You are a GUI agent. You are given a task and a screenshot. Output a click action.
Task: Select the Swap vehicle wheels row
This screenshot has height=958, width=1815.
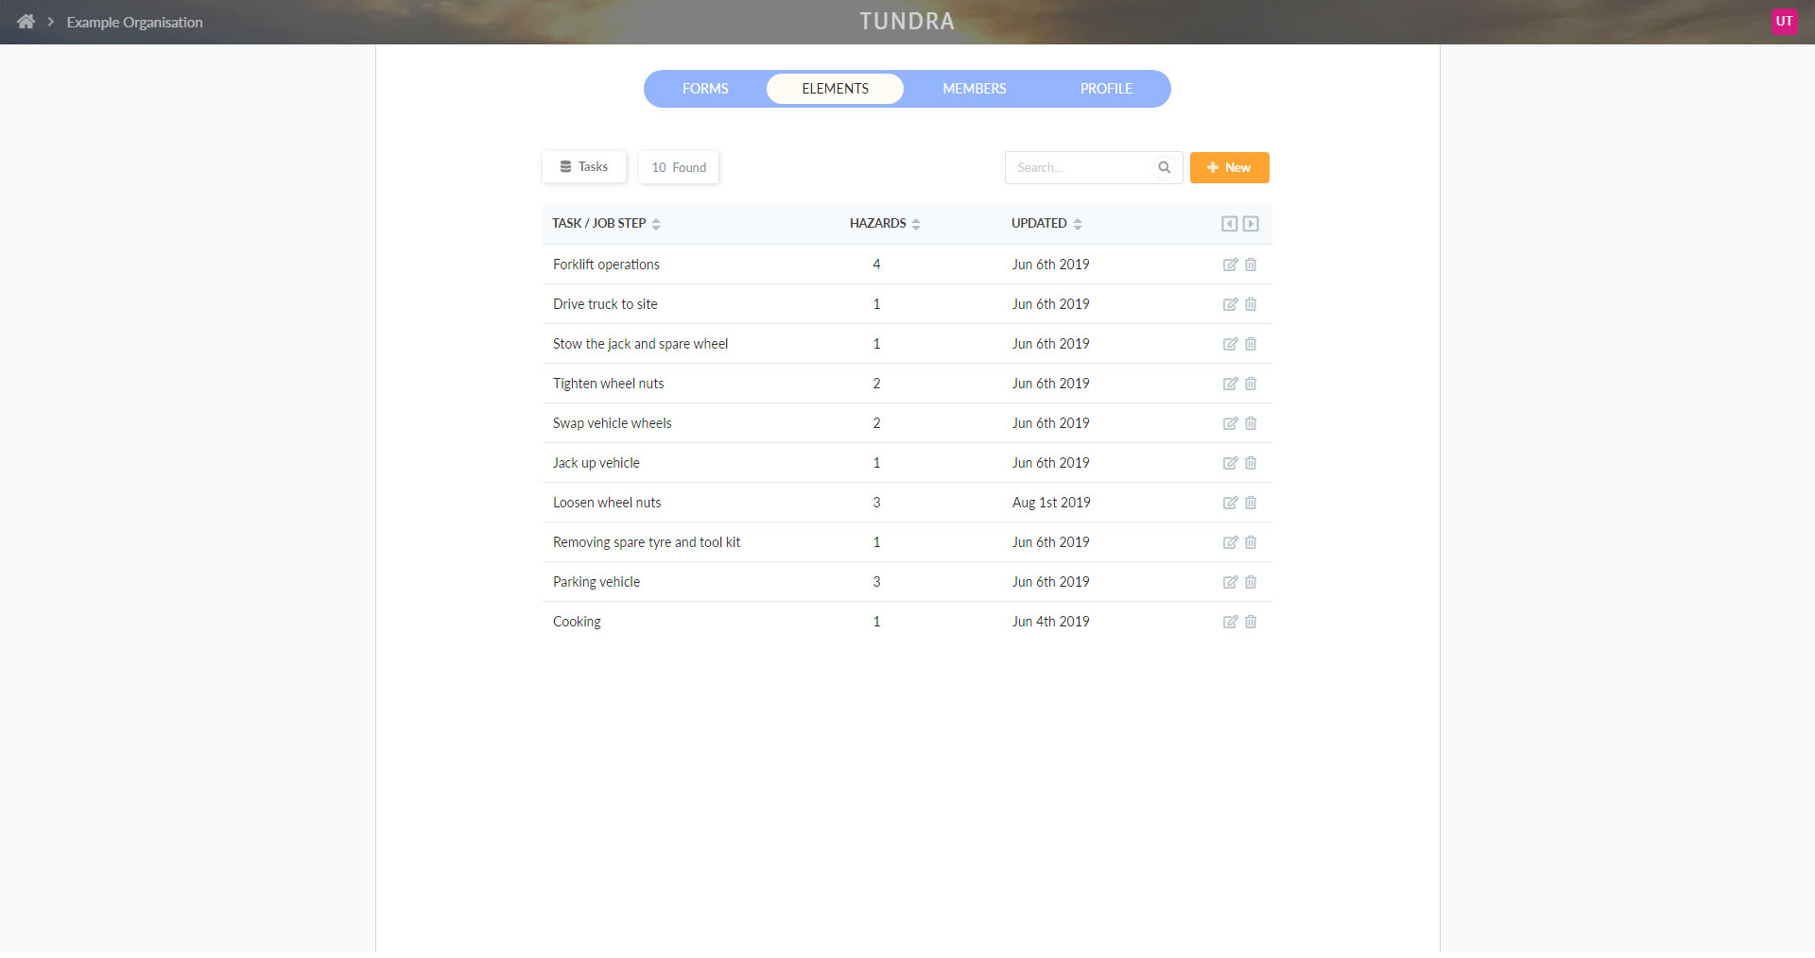click(907, 423)
